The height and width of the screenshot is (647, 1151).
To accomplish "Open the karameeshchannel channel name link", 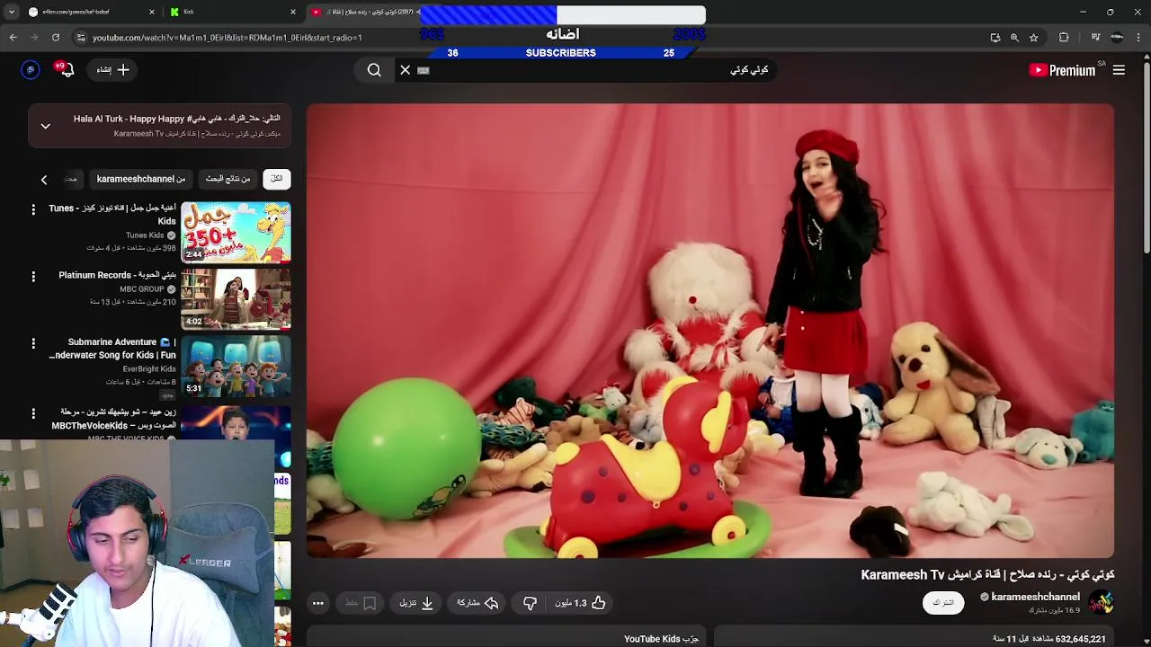I will [1035, 597].
